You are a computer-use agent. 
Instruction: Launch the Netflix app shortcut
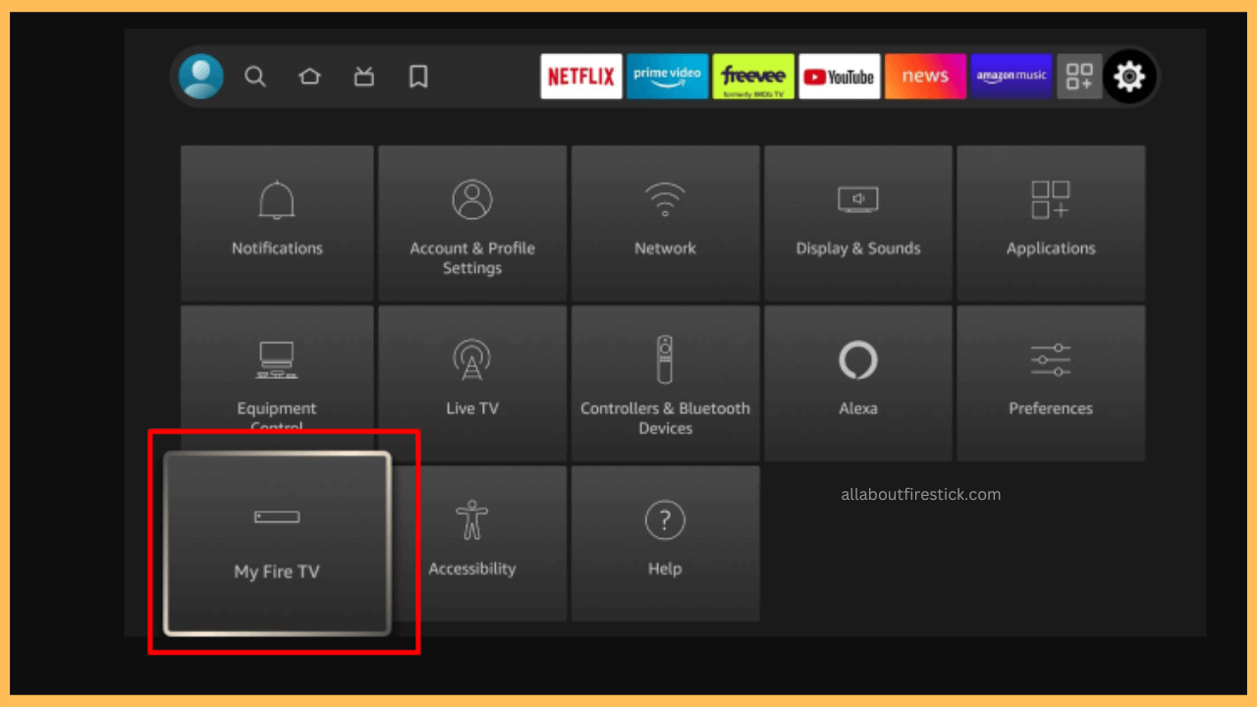[x=580, y=76]
